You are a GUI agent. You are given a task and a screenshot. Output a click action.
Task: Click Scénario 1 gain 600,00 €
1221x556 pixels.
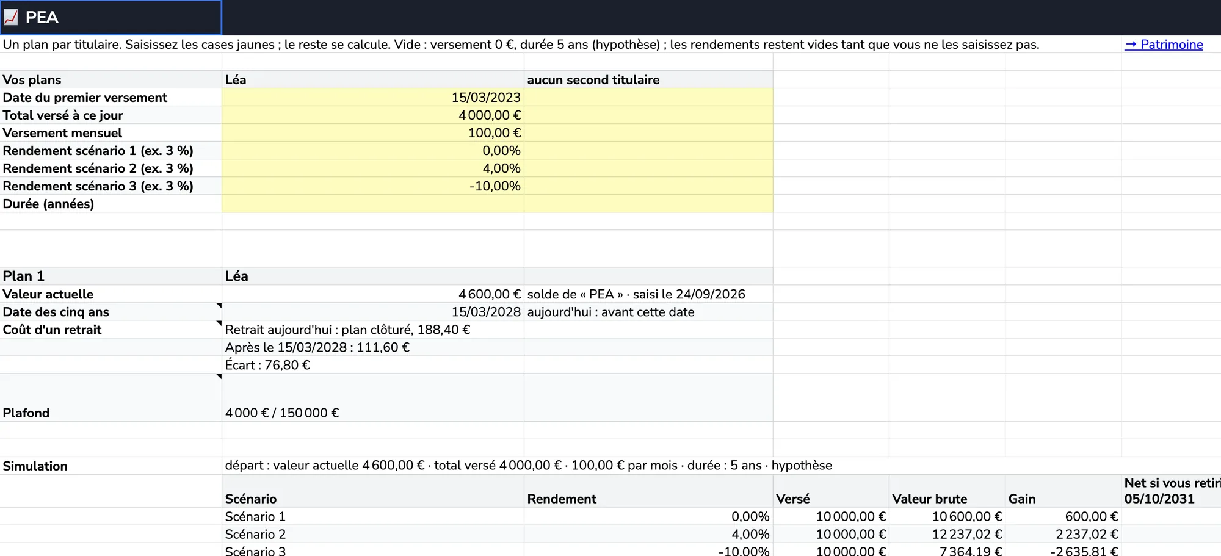(1063, 516)
